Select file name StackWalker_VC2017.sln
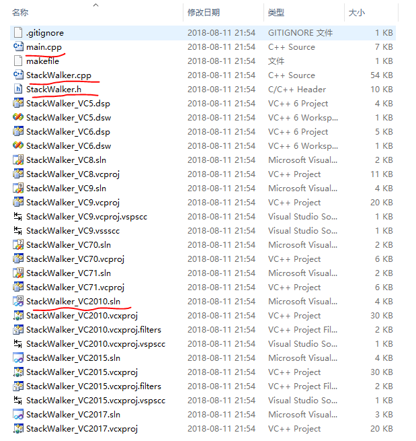This screenshot has height=441, width=416. (x=73, y=414)
